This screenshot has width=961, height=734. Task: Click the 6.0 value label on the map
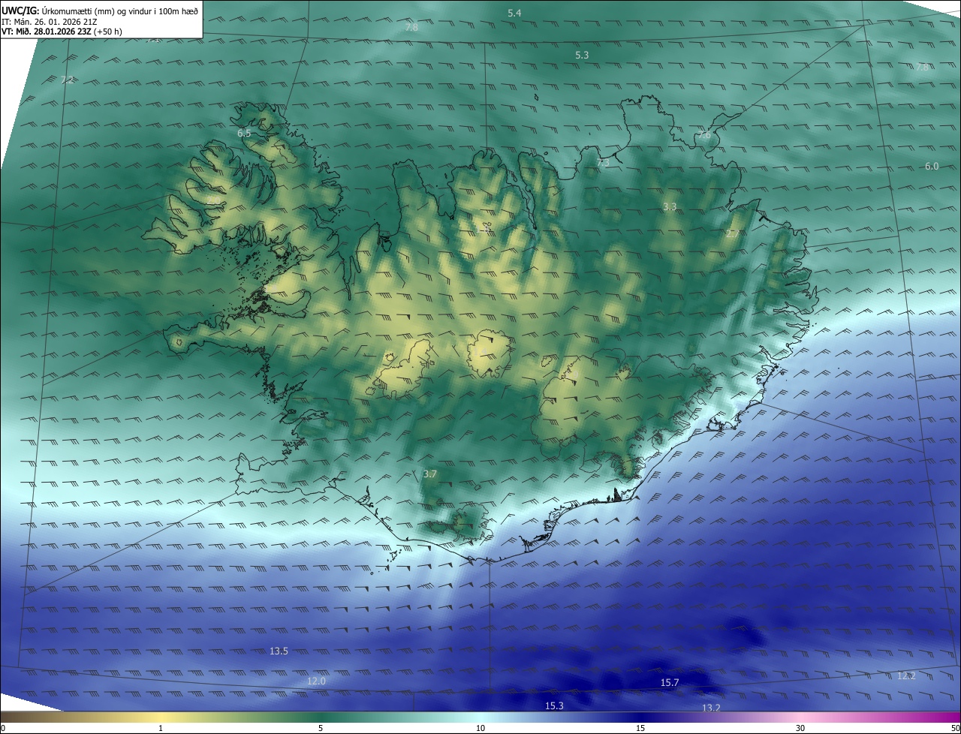[932, 166]
